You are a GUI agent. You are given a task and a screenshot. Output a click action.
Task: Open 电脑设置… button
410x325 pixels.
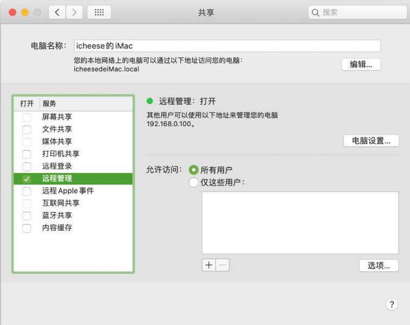point(371,141)
